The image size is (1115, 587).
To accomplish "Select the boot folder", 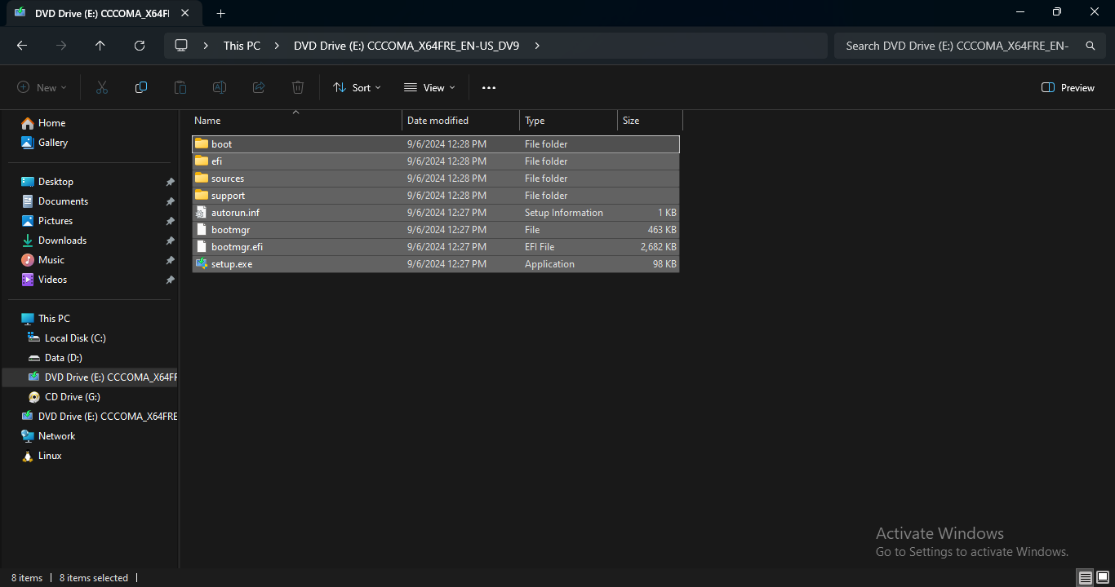I will coord(436,144).
